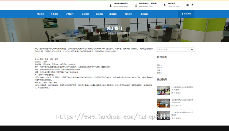Open news link 办公室装修公司为您打造标准
Viewport: 229px width, 131px height.
click(182, 101)
